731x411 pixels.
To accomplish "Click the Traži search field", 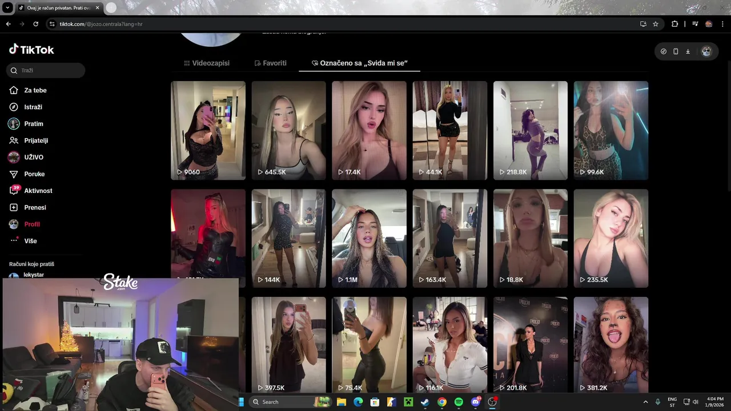I will [46, 70].
